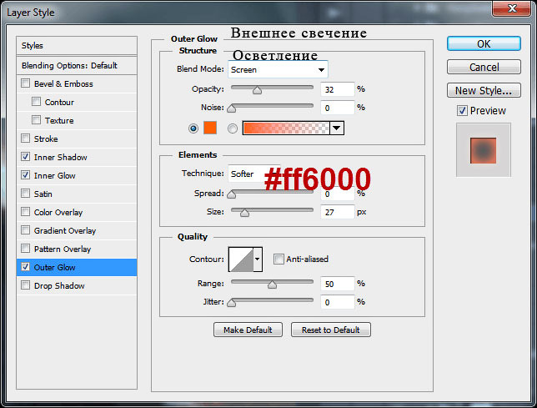The width and height of the screenshot is (537, 408).
Task: Click the Make Default button
Action: 248,330
